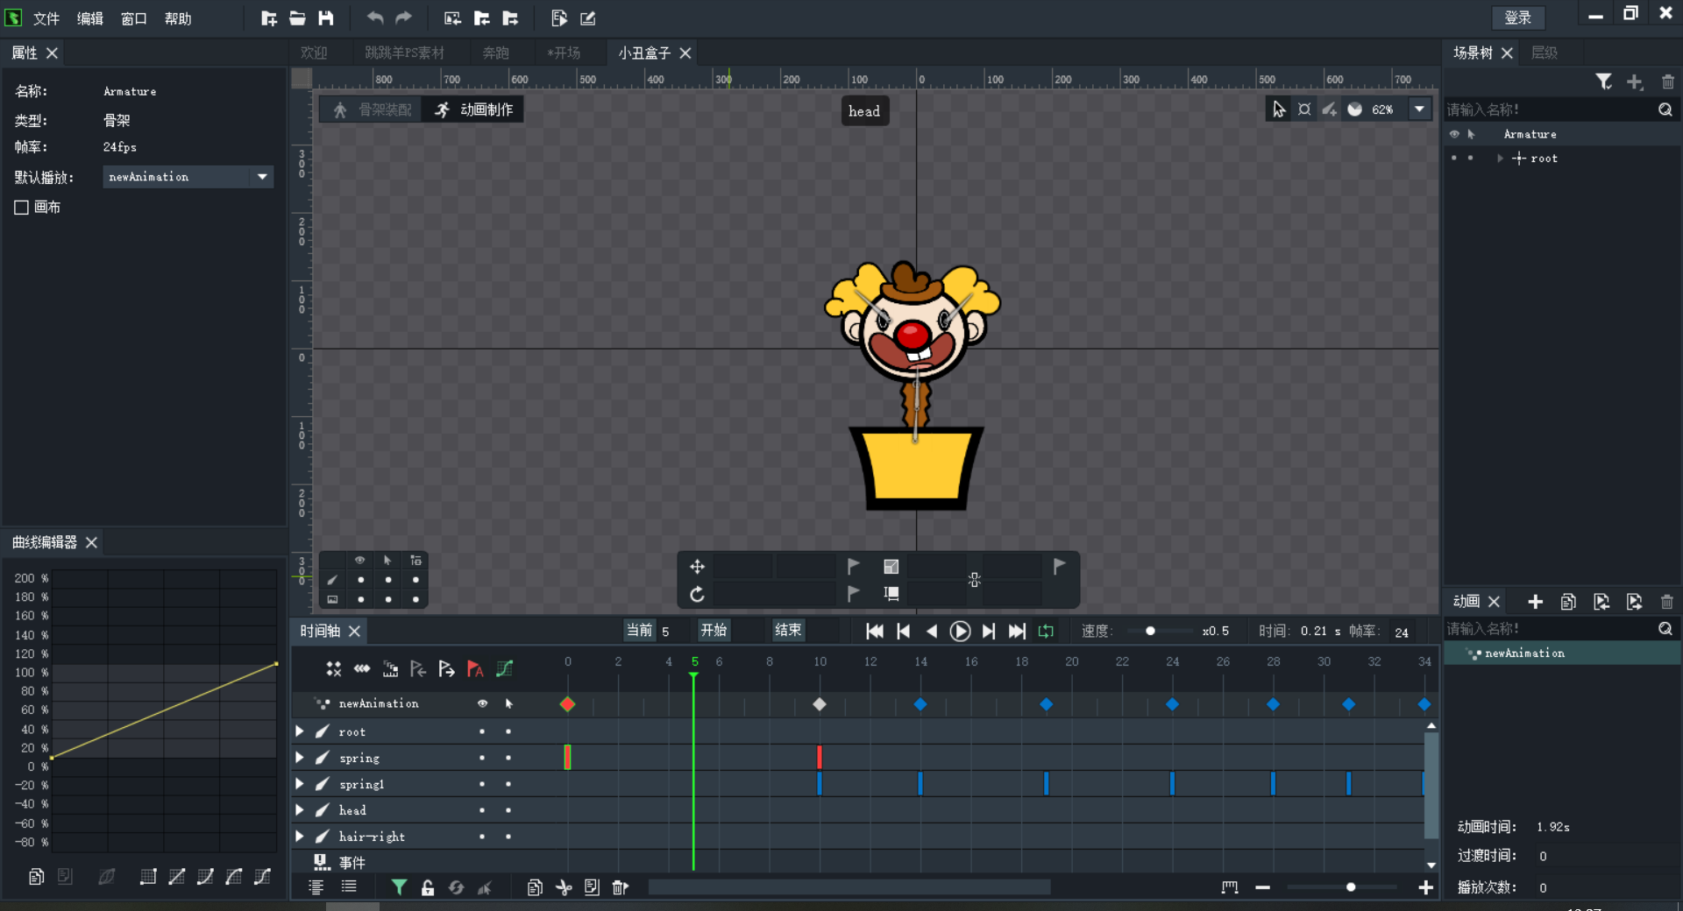This screenshot has width=1683, height=911.
Task: Click the green curve icon in timeline toolbar
Action: pos(504,669)
